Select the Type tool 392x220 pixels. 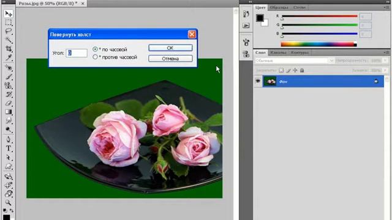pos(8,148)
